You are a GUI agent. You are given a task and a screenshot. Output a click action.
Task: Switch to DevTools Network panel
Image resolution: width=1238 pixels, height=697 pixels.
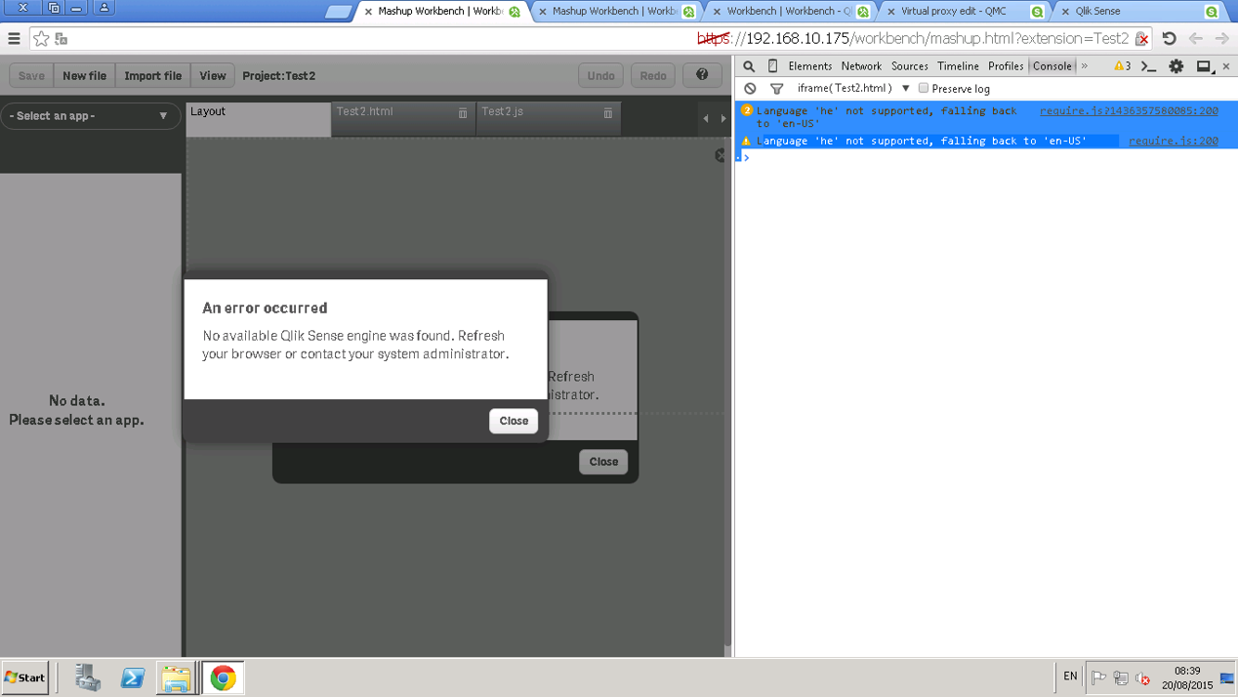coord(861,66)
